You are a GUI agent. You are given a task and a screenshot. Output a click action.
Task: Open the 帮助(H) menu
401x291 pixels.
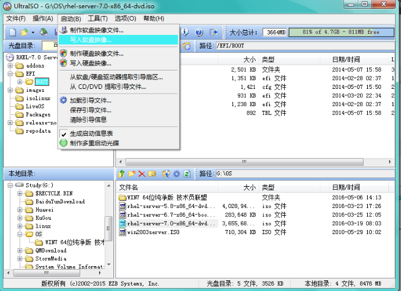pos(154,18)
